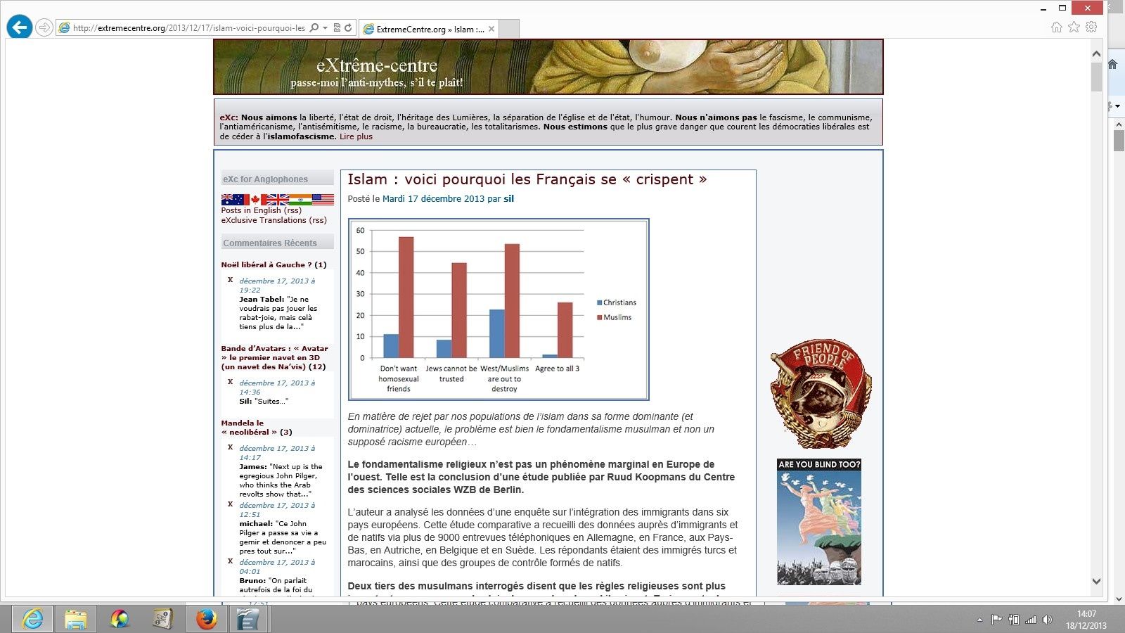Viewport: 1125px width, 633px height.
Task: Click the 'Commentaires Récents' sidebar heading
Action: click(x=277, y=243)
